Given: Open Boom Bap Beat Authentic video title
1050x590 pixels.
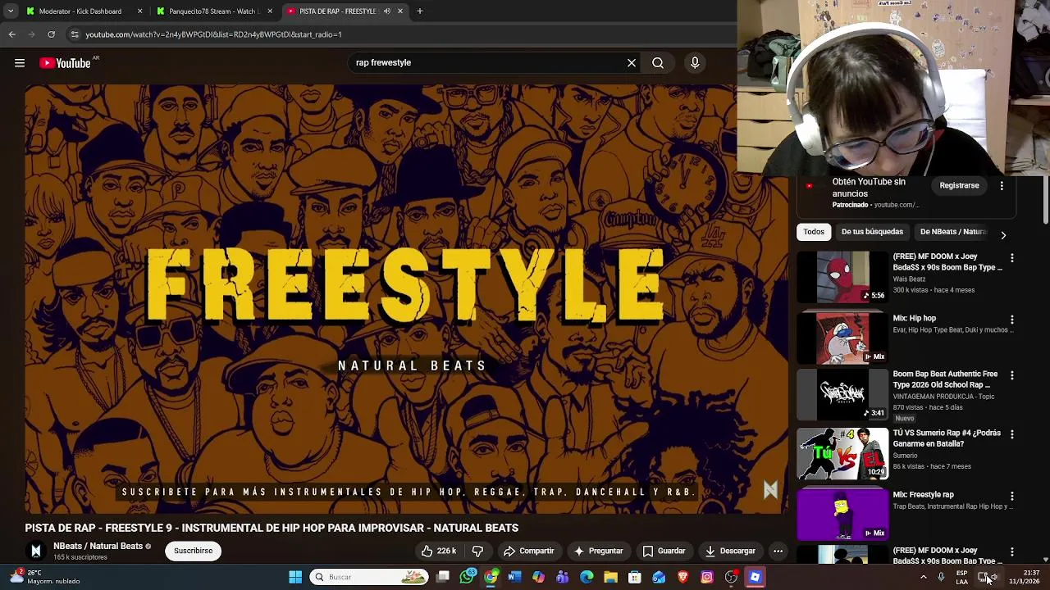Looking at the screenshot, I should (x=945, y=379).
